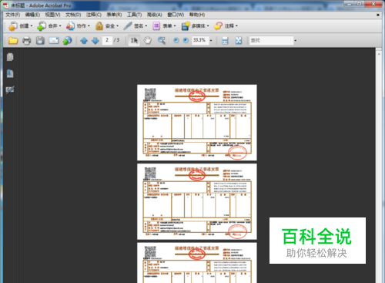The width and height of the screenshot is (385, 283).
Task: Open the Forms (表单) toolbar icon
Action: coord(156,26)
